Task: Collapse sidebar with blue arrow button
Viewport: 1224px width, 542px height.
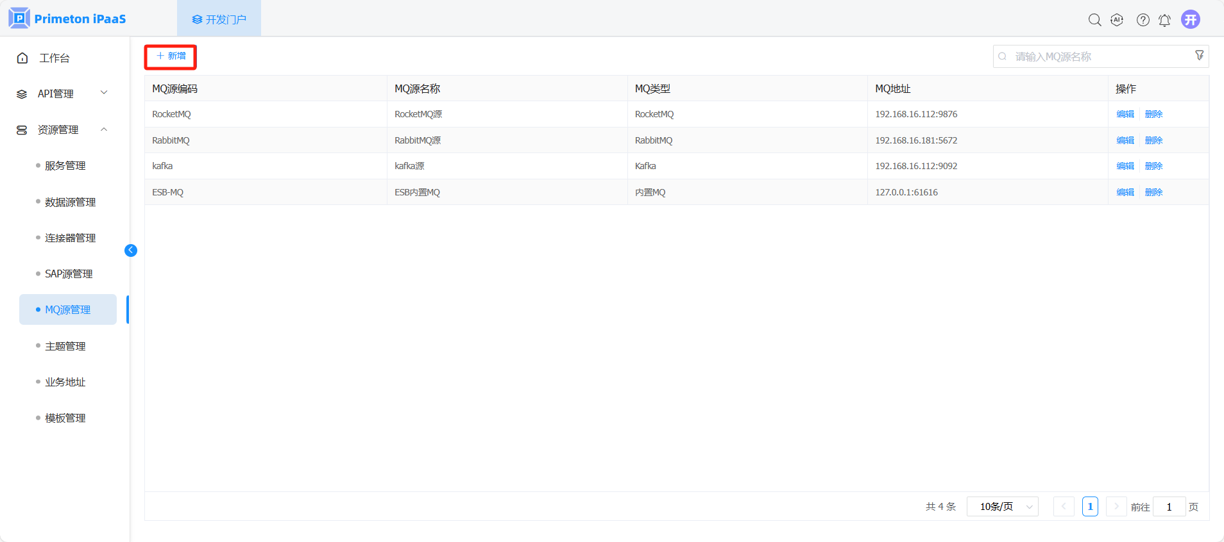Action: [x=131, y=250]
